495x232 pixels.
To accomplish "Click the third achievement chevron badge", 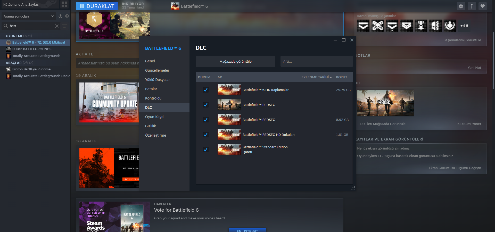I will (392, 26).
